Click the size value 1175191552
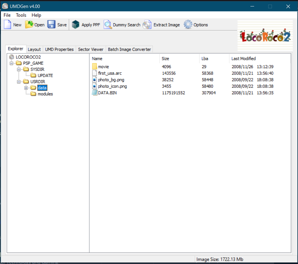Image resolution: width=298 pixels, height=264 pixels. (173, 93)
